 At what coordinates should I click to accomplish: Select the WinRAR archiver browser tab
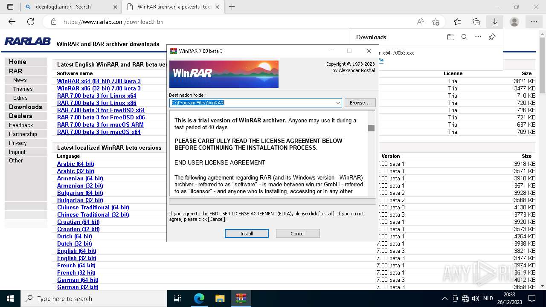pos(173,7)
